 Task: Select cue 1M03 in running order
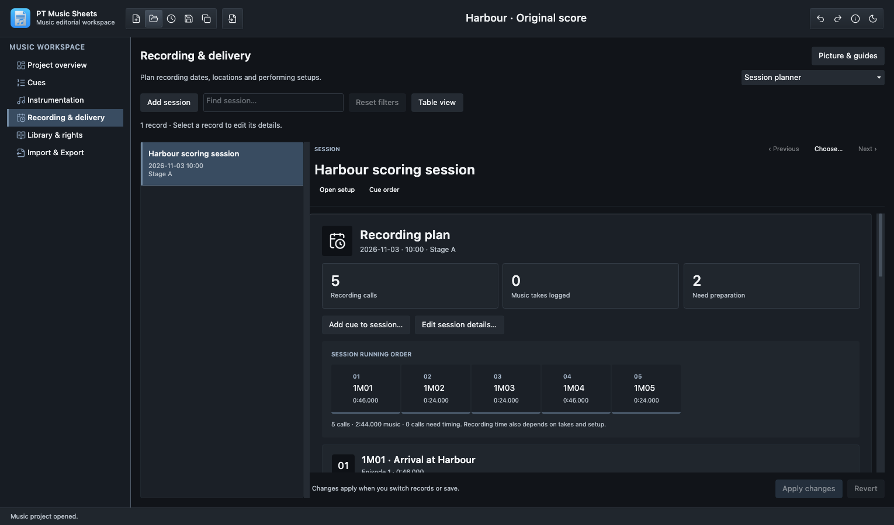(506, 389)
